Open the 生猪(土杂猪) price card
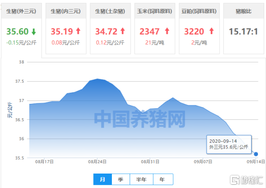 110,28
